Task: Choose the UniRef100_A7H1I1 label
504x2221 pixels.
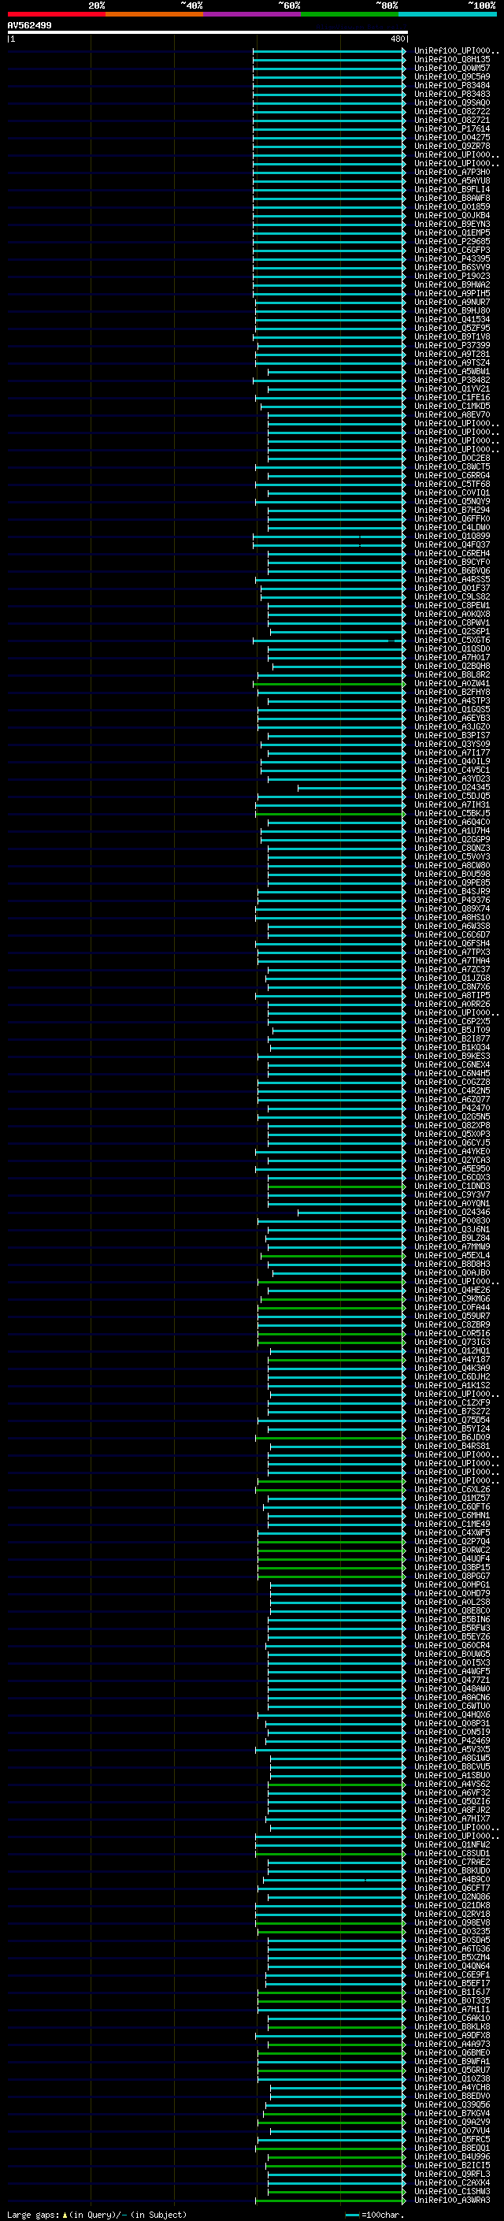Action: [452, 2010]
